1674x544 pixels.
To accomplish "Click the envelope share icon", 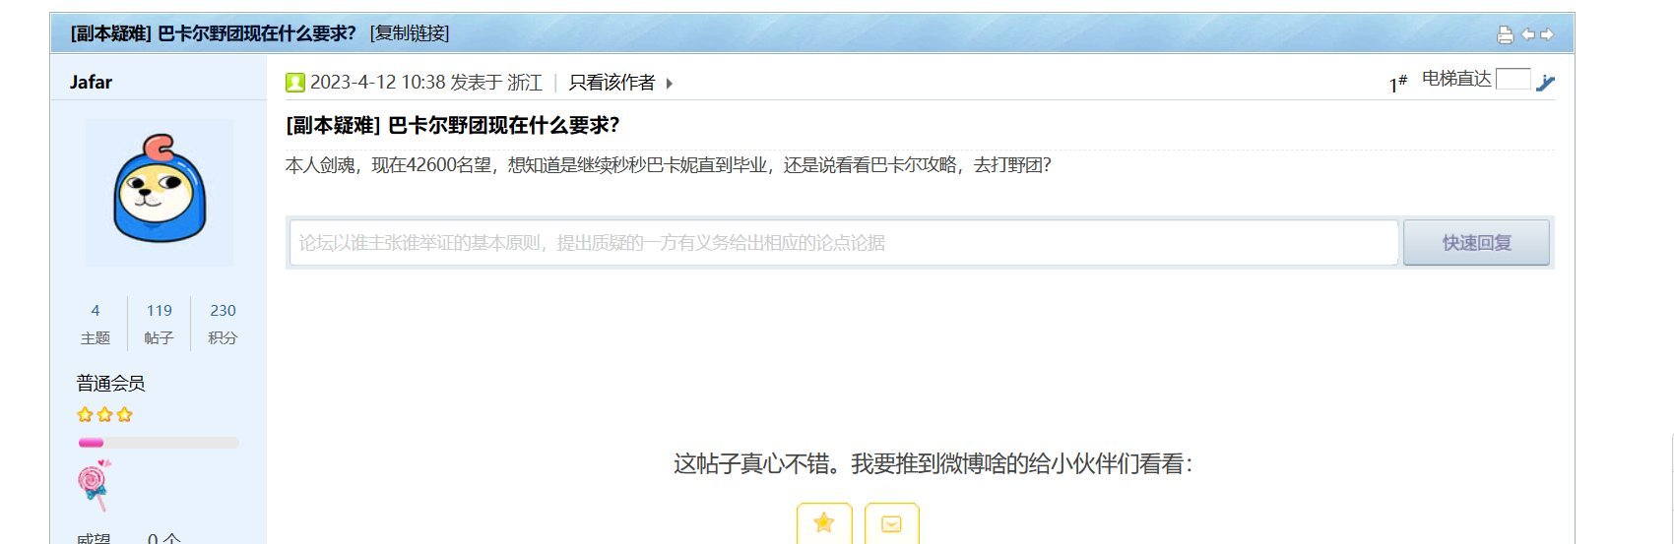I will pyautogui.click(x=891, y=523).
